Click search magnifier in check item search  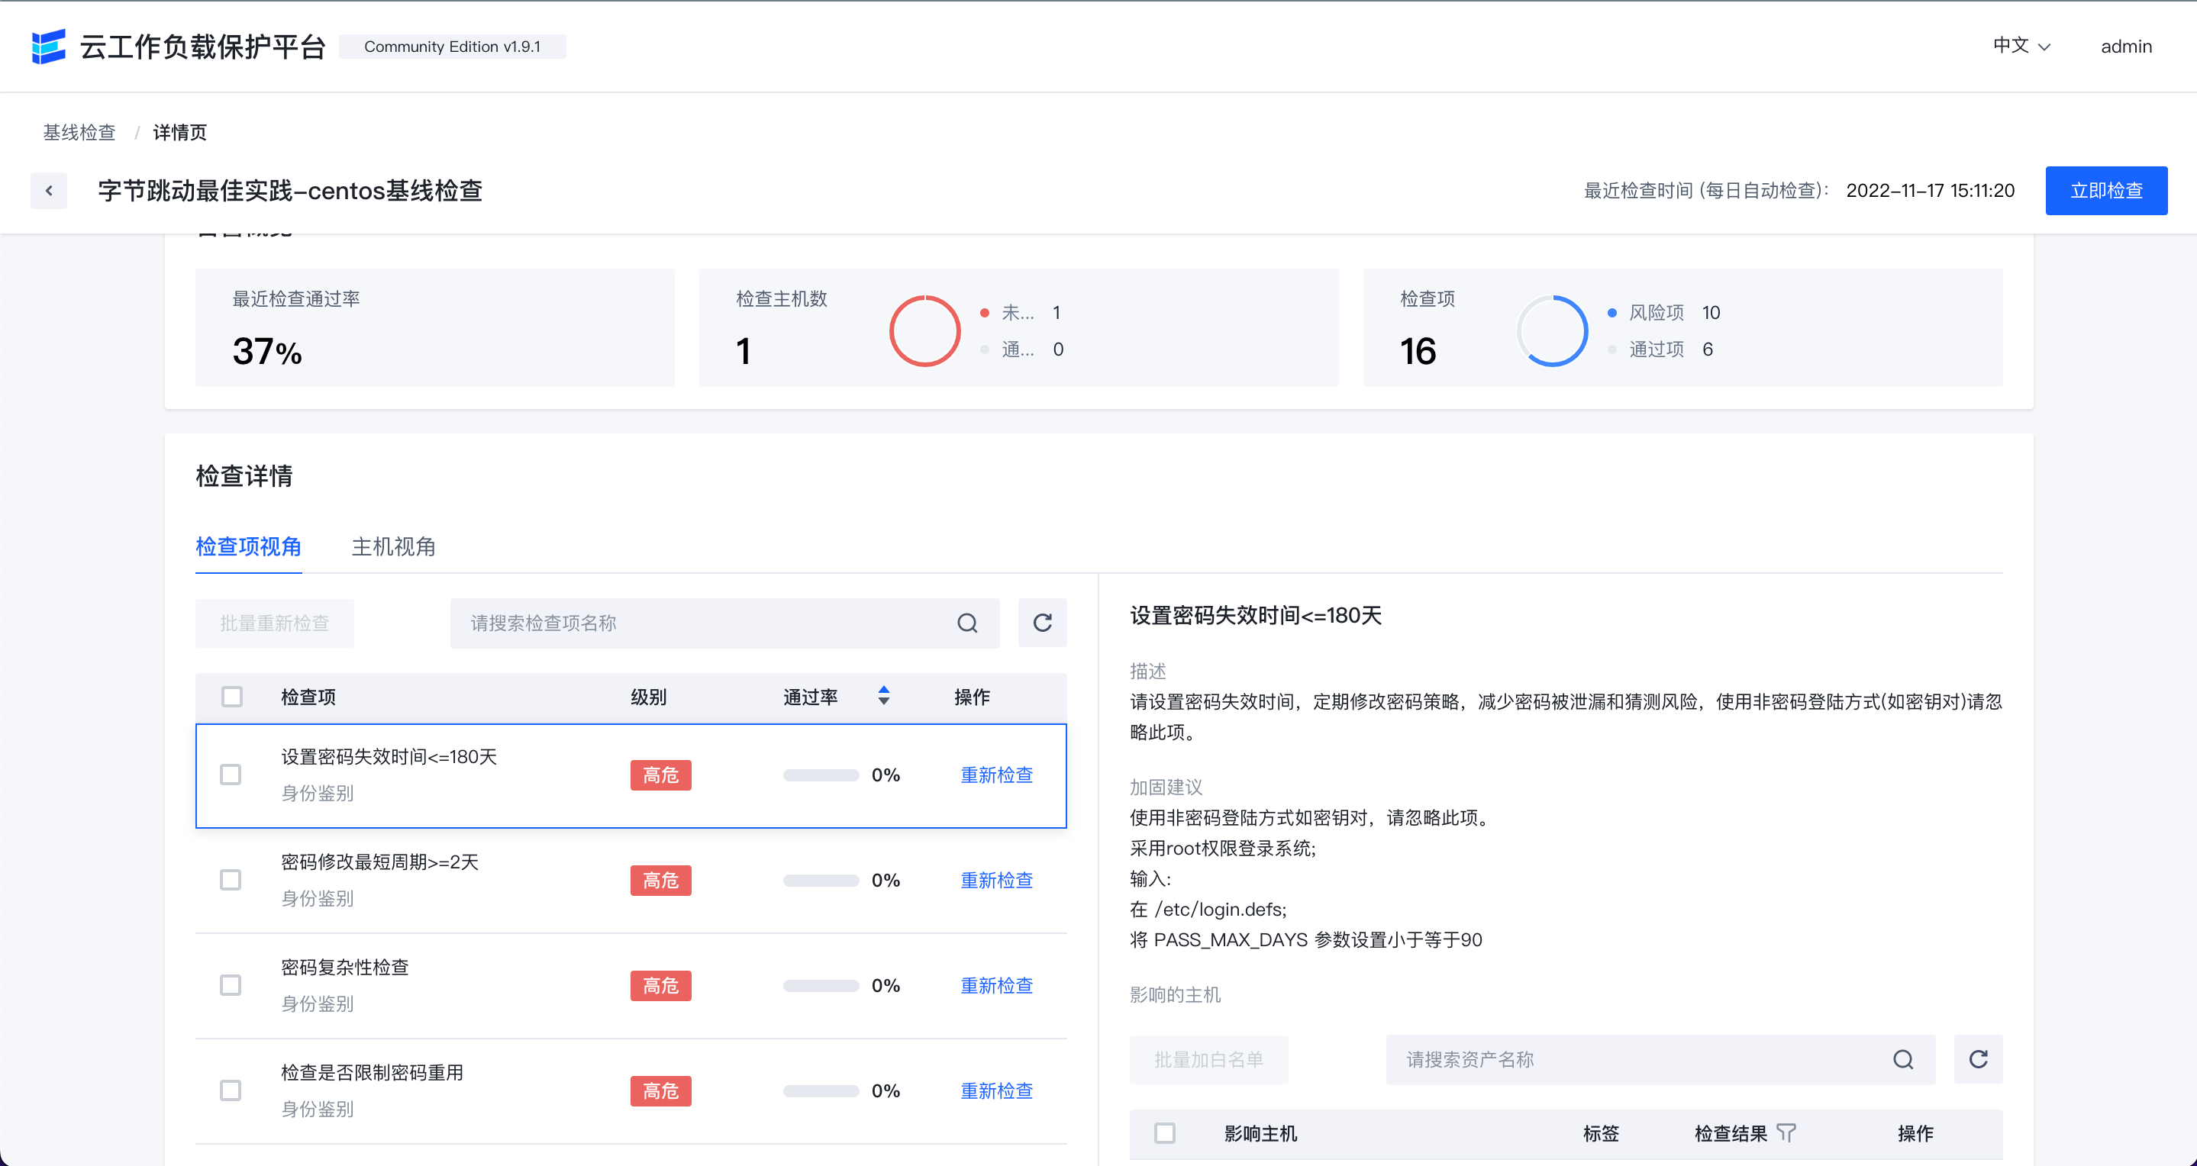(967, 623)
